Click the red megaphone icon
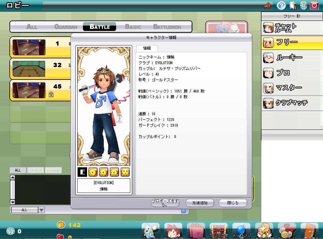The height and width of the screenshot is (239, 323). 267,5
